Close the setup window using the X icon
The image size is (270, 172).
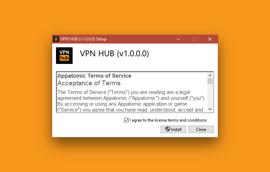(210, 39)
